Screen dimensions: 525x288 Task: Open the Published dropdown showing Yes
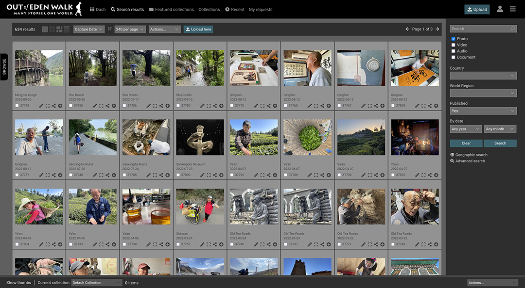pyautogui.click(x=483, y=111)
